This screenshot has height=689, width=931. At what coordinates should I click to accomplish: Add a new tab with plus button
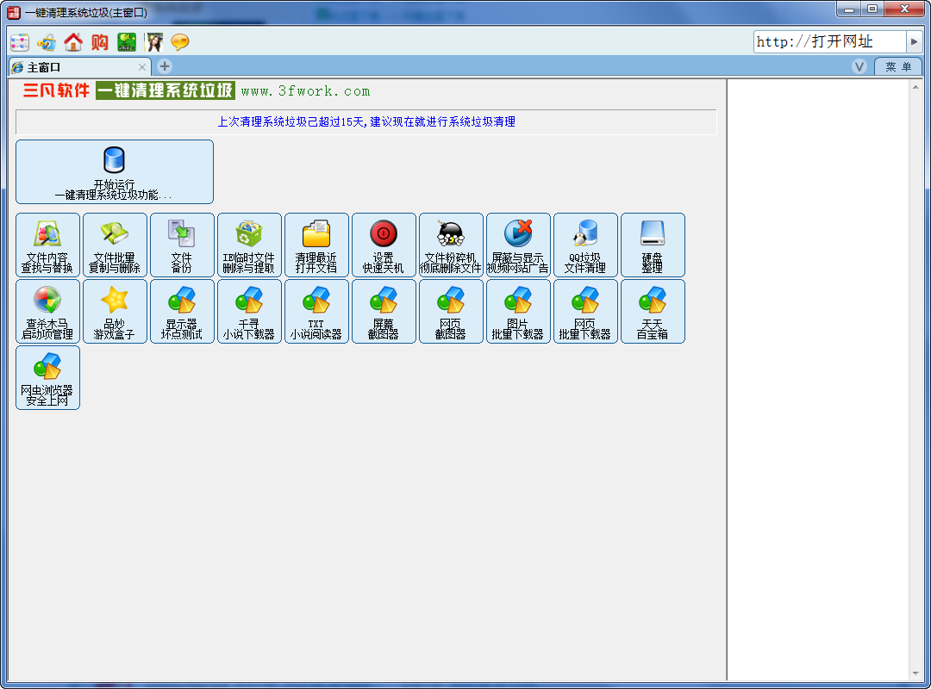pyautogui.click(x=165, y=66)
